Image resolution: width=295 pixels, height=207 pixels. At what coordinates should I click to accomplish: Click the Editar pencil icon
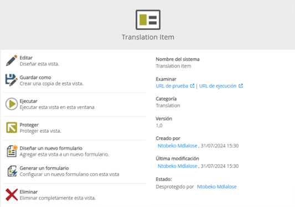pos(12,60)
